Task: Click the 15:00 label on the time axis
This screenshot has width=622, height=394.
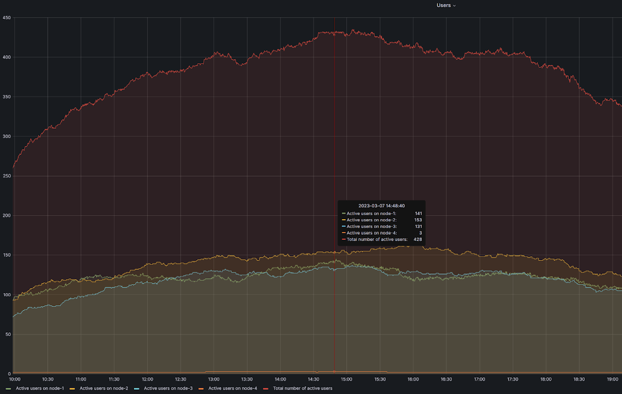Action: [346, 380]
